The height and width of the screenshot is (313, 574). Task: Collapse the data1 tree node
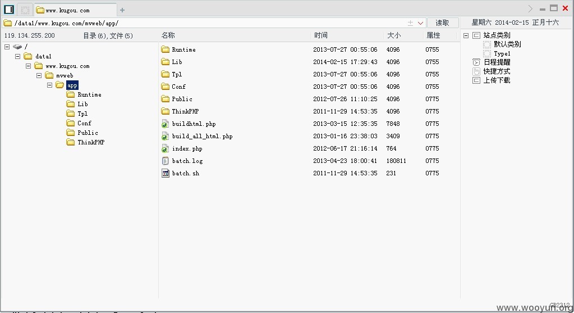[x=17, y=56]
